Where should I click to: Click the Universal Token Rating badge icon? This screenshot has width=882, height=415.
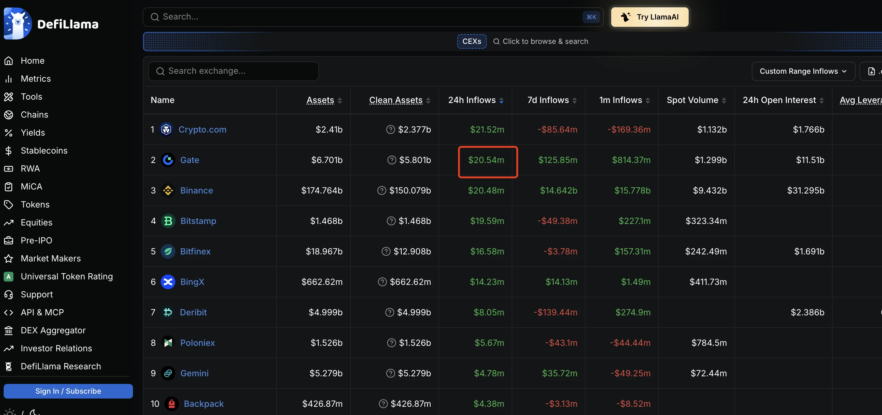click(9, 276)
